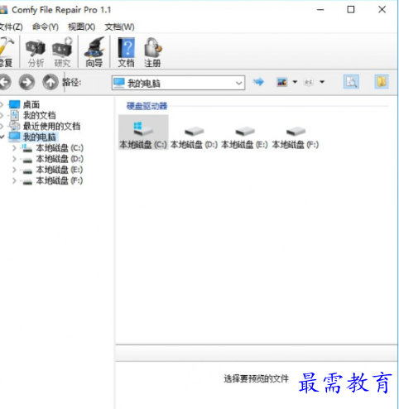Expand 本地磁盘 (F:) in the tree
399x409 pixels.
pyautogui.click(x=14, y=181)
